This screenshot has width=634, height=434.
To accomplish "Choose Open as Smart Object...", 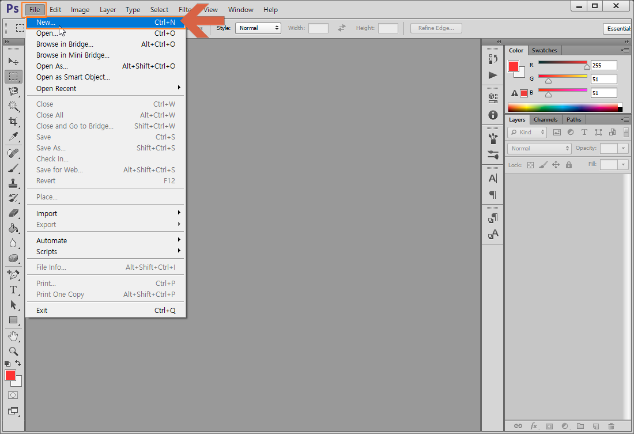I will point(105,77).
